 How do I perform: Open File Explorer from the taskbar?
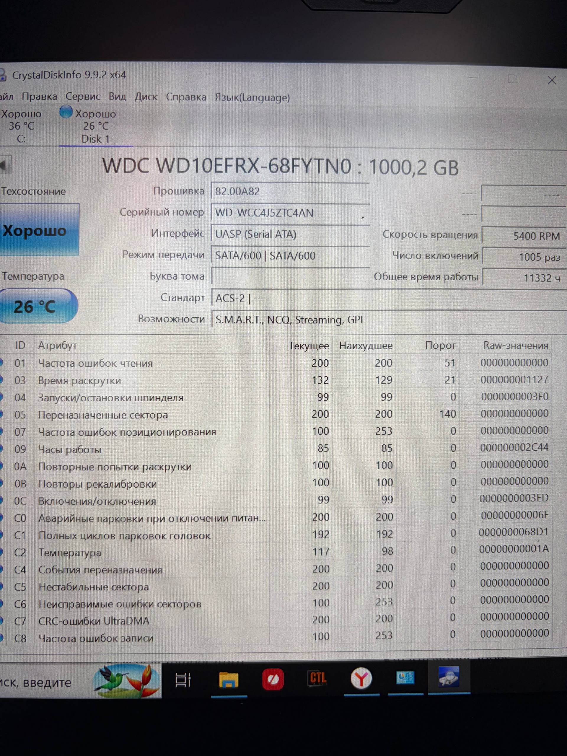tap(229, 680)
